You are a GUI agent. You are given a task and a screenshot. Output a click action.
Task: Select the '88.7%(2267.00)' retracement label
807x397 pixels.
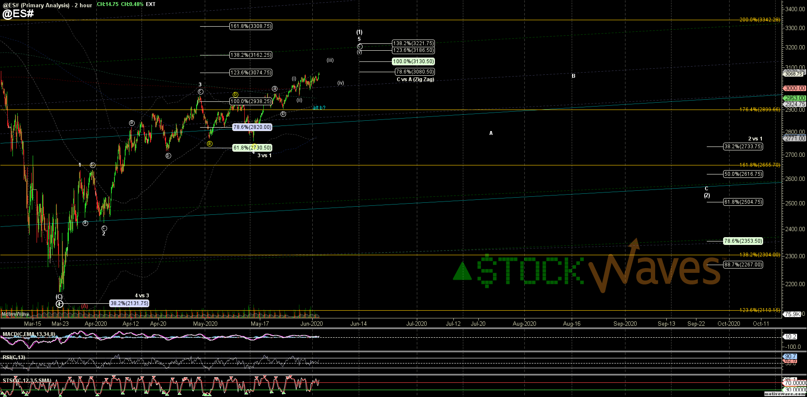click(743, 265)
